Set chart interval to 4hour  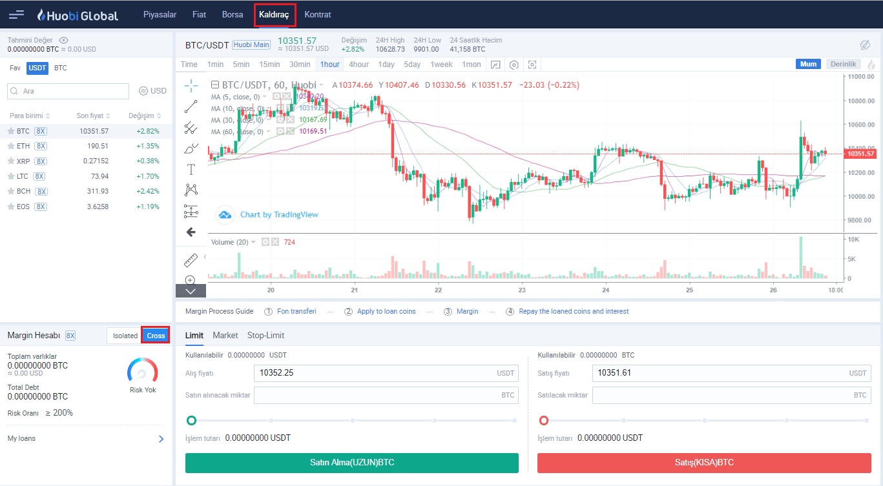358,65
